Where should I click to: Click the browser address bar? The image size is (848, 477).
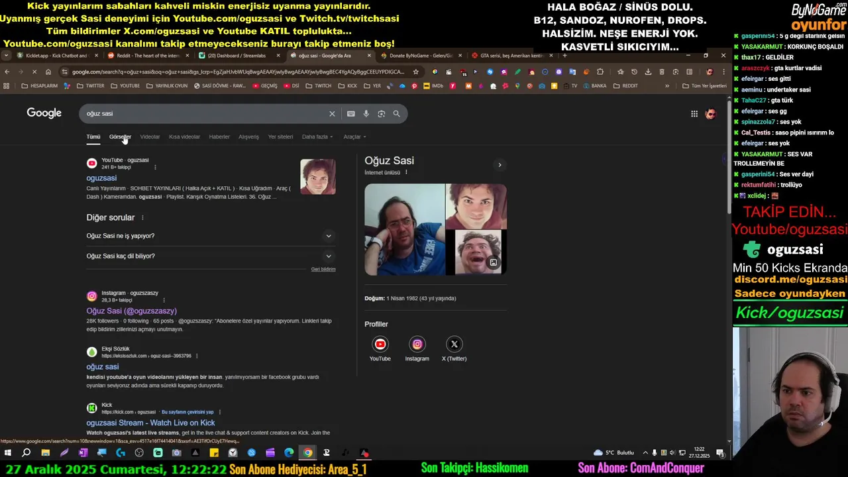[x=238, y=72]
